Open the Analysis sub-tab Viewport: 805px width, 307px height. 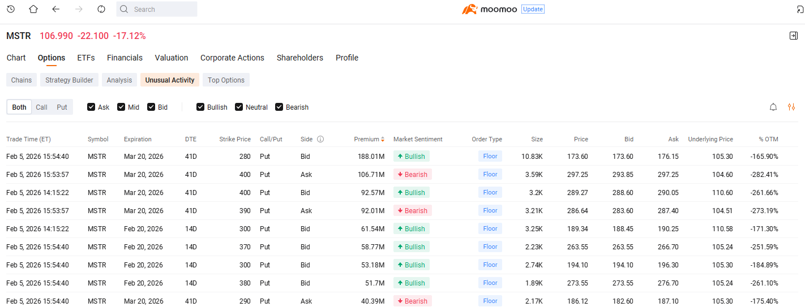119,80
